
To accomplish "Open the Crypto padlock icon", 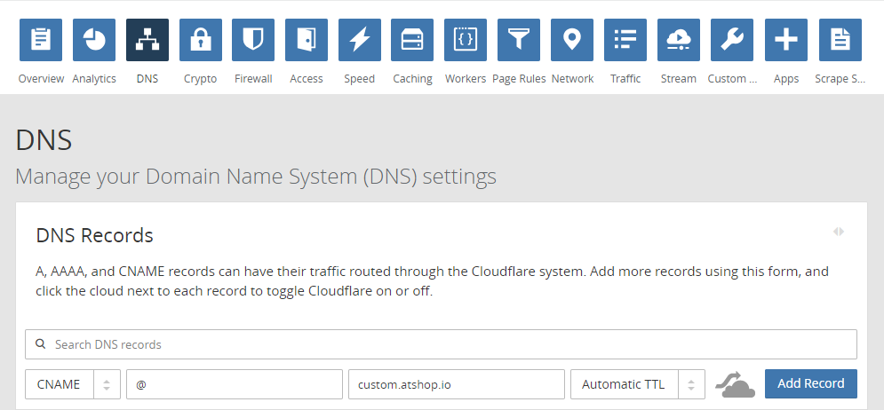I will click(201, 40).
